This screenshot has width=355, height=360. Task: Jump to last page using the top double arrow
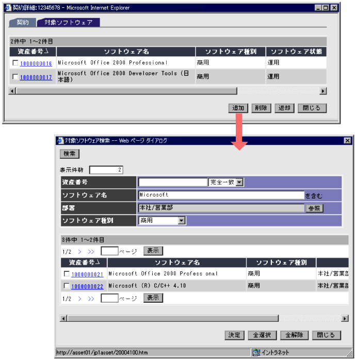point(91,252)
